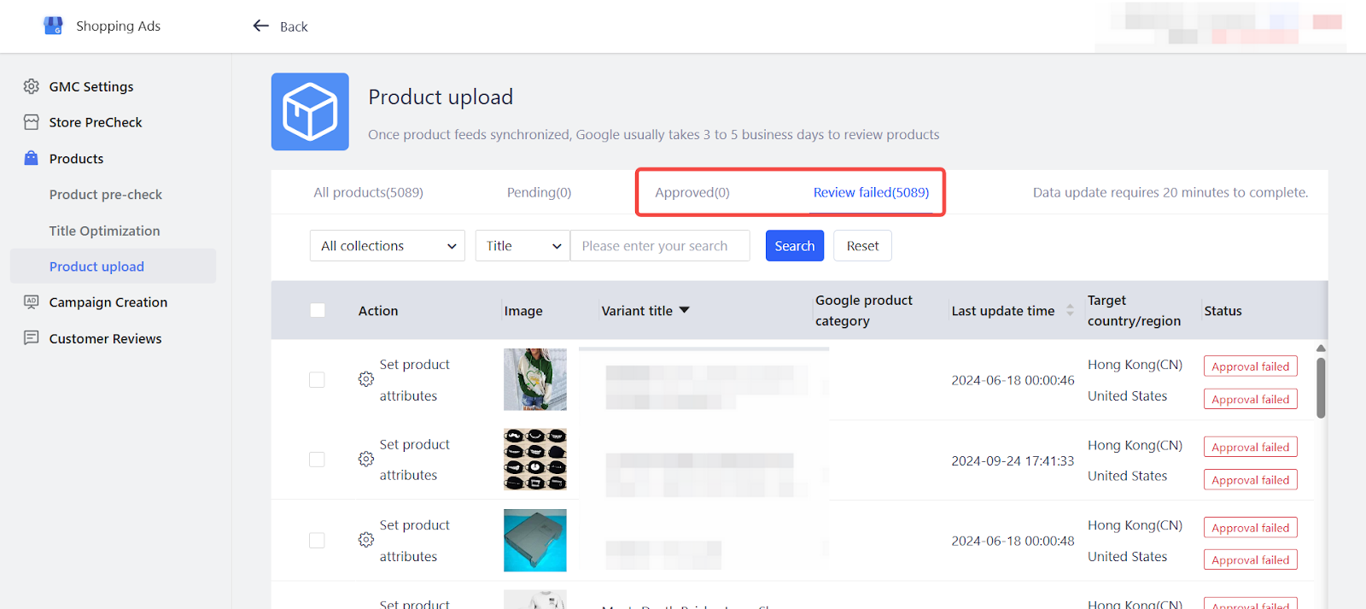Click Hong Kong Approval failed badge, first row
The image size is (1366, 609).
click(x=1251, y=366)
